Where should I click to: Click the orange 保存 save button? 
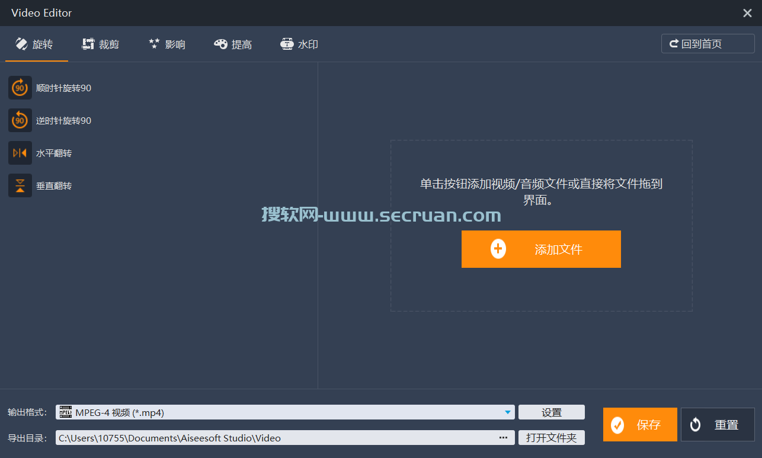(640, 424)
